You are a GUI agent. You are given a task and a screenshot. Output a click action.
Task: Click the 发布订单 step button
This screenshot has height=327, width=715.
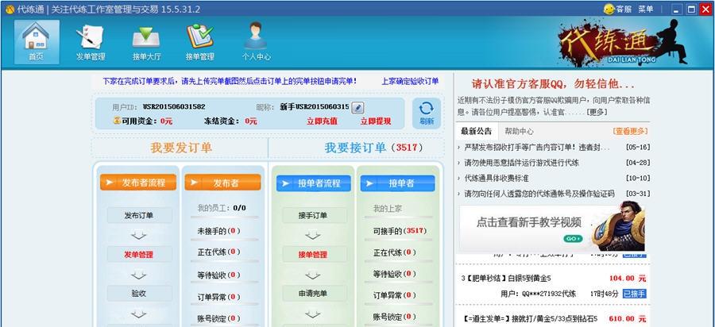point(139,215)
